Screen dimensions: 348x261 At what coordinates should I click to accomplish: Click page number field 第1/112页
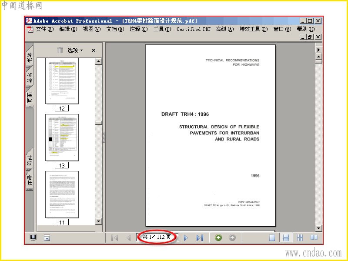[157, 237]
